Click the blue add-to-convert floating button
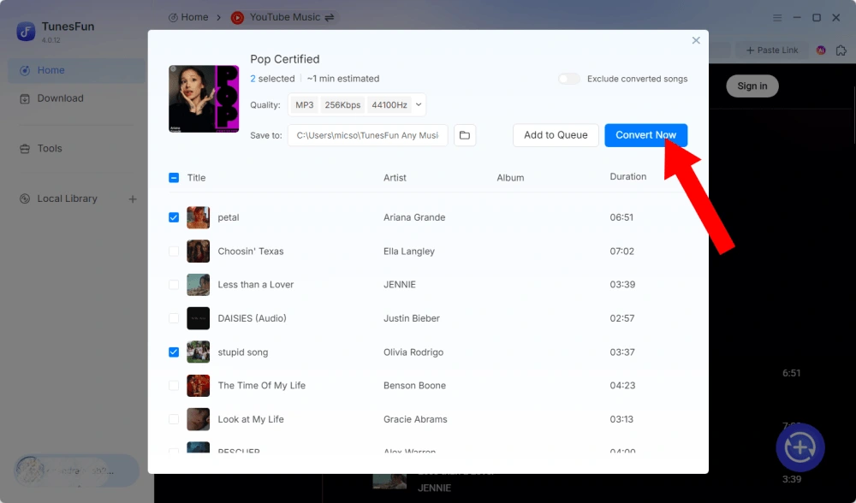The image size is (856, 503). pos(800,447)
